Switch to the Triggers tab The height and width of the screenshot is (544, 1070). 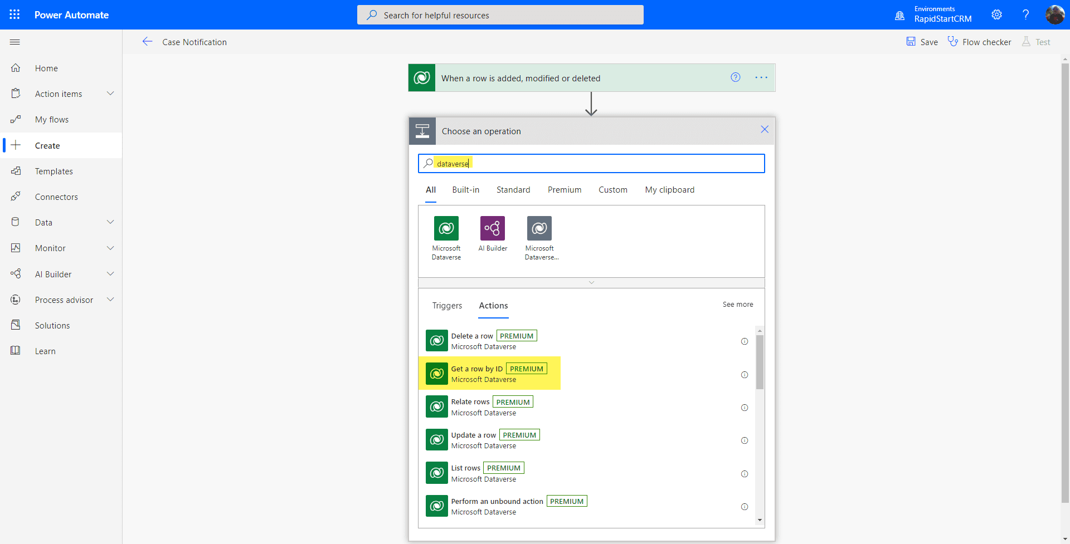(x=447, y=305)
